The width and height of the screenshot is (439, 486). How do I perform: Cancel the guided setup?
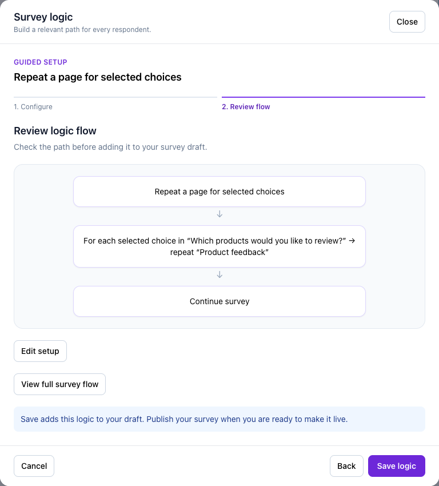tap(34, 466)
